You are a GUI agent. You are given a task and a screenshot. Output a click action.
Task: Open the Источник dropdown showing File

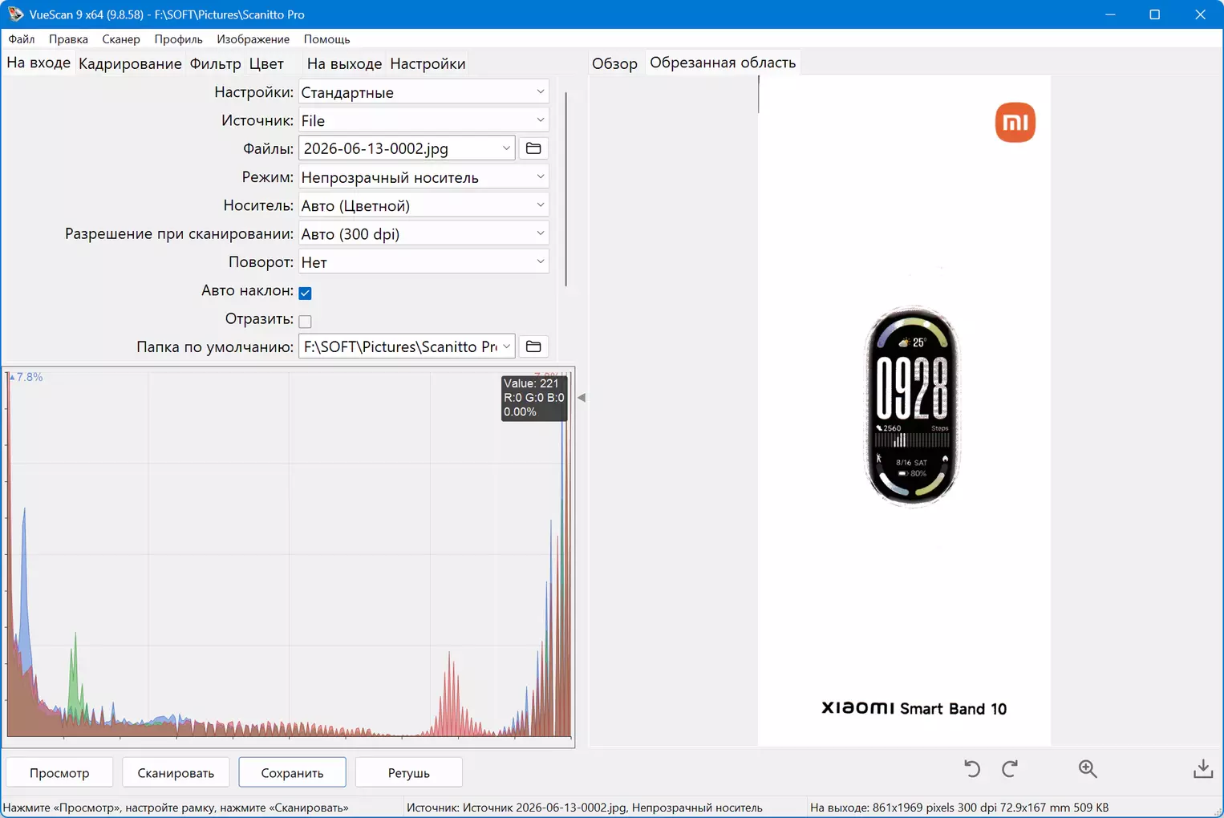click(x=424, y=120)
